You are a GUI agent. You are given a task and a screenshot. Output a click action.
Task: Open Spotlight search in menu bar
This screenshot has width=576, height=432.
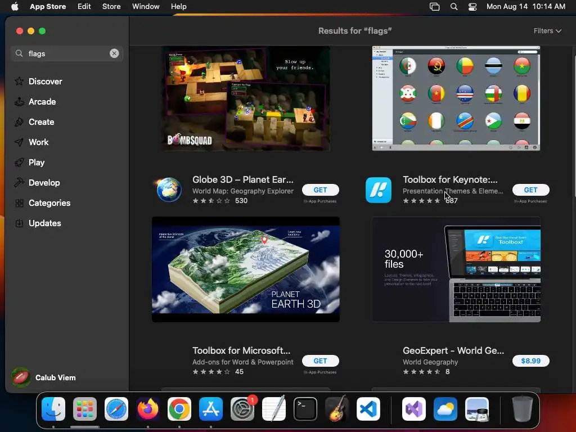(x=454, y=7)
